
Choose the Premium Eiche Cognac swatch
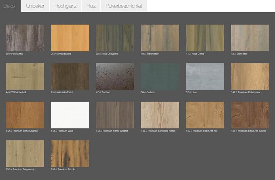25,115
